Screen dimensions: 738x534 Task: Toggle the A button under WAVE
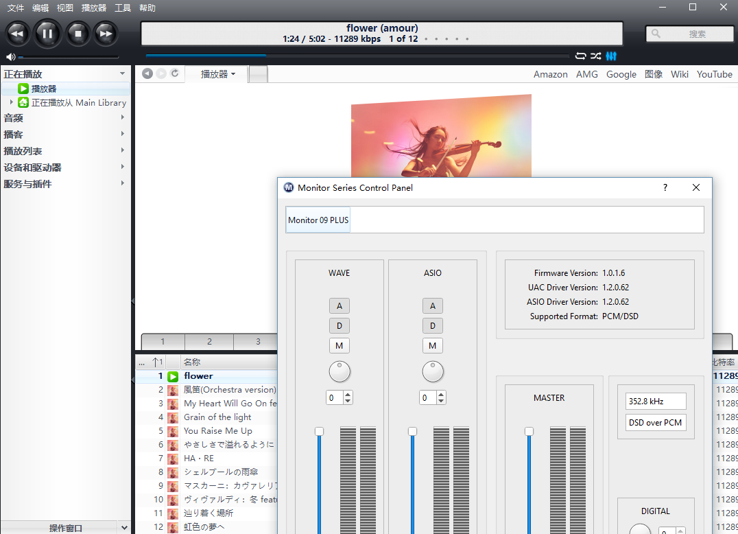tap(339, 306)
